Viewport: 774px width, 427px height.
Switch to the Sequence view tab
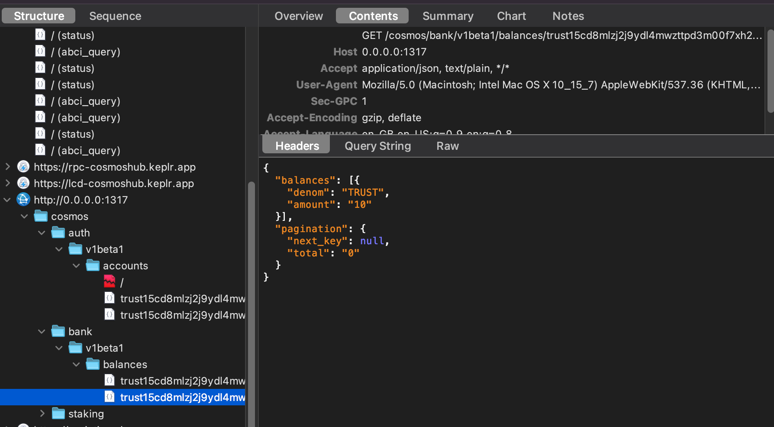click(x=115, y=16)
